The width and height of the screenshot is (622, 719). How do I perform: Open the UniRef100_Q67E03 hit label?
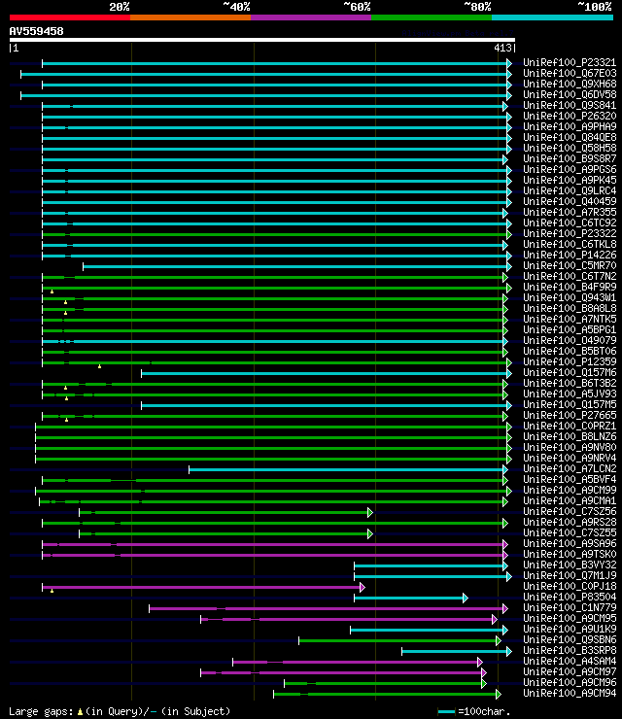point(570,73)
